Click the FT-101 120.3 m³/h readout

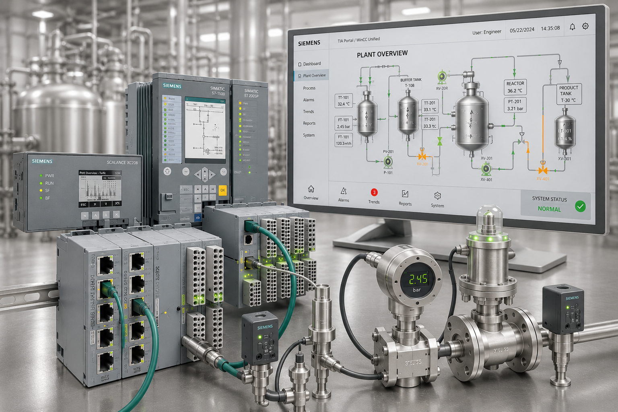pyautogui.click(x=344, y=140)
